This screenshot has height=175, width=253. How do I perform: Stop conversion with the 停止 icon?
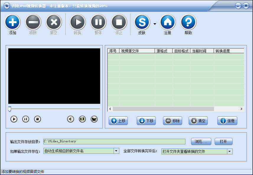(x=119, y=22)
